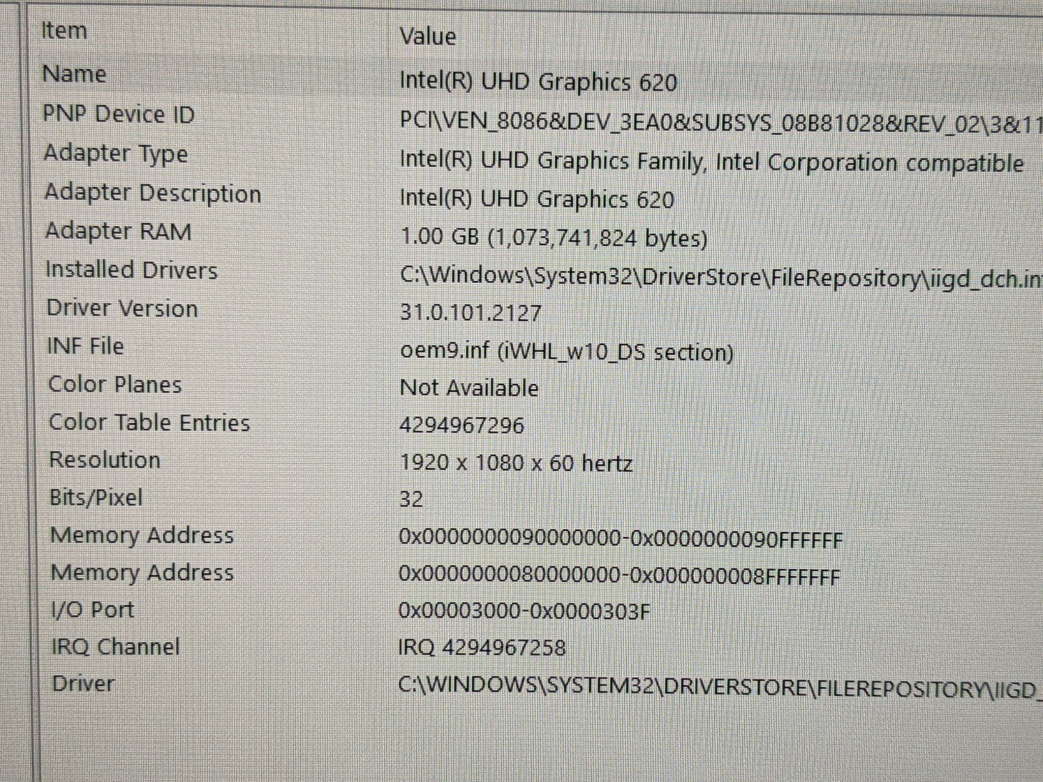This screenshot has width=1043, height=782.
Task: Select the Adapter Type row
Action: click(116, 153)
